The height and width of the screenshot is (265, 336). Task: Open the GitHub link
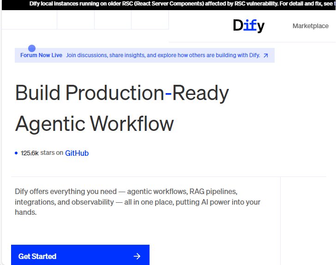pos(77,153)
